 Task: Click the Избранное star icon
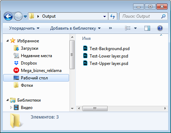[x=13, y=41]
